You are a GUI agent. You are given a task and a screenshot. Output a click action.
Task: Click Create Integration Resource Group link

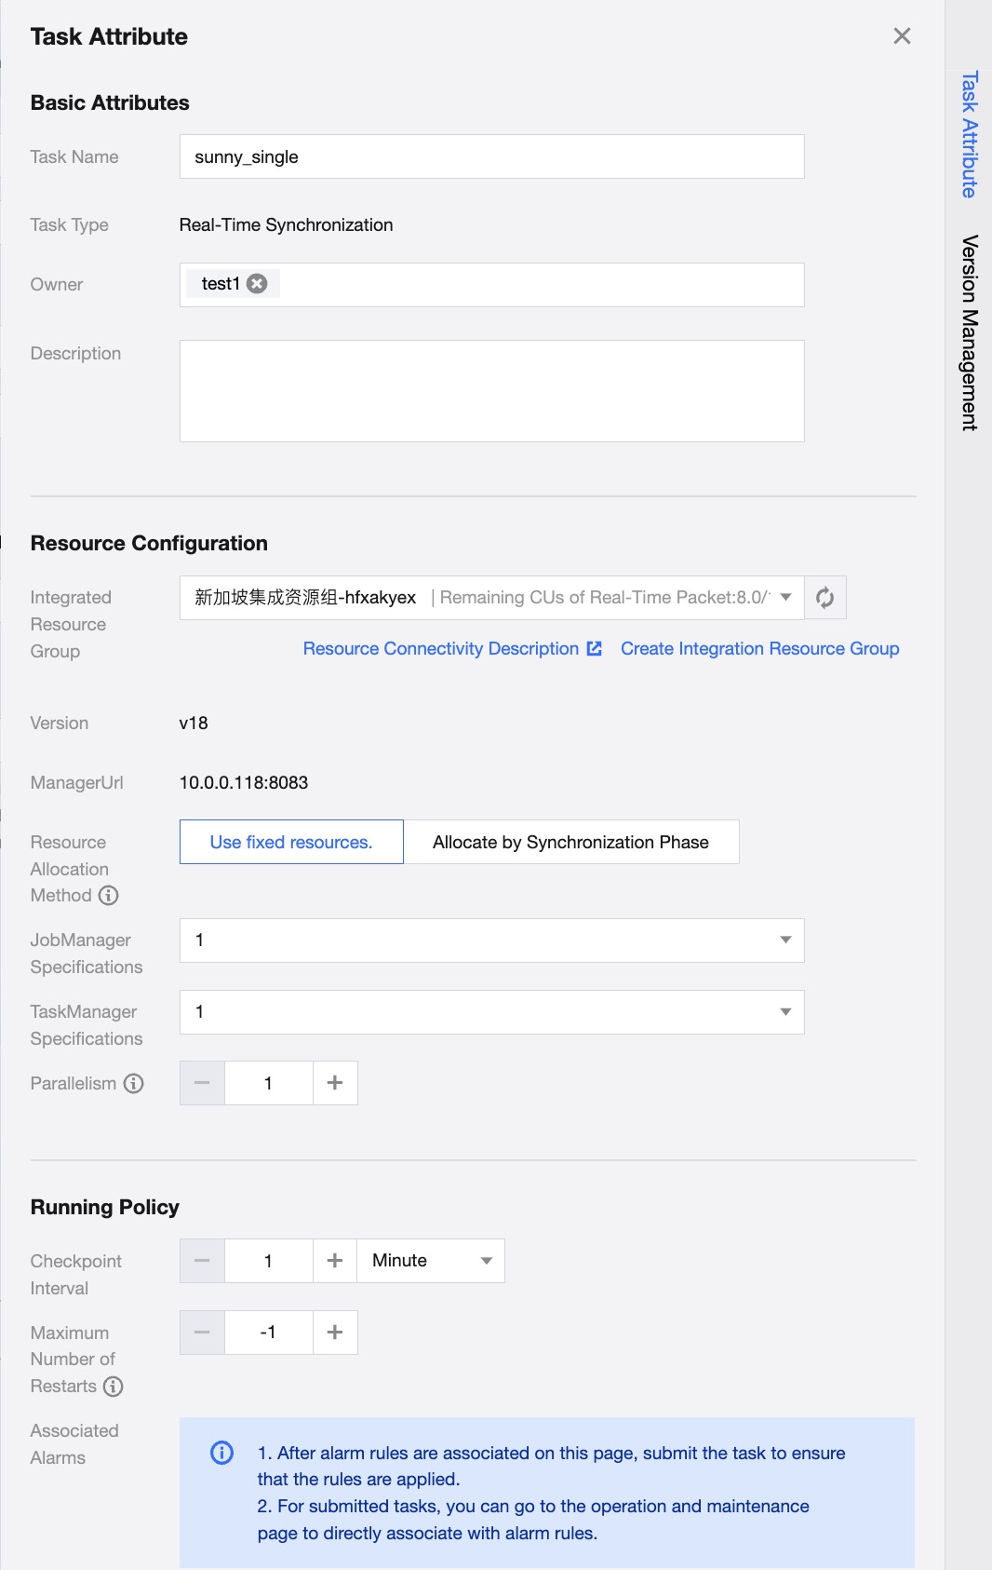[x=759, y=649]
